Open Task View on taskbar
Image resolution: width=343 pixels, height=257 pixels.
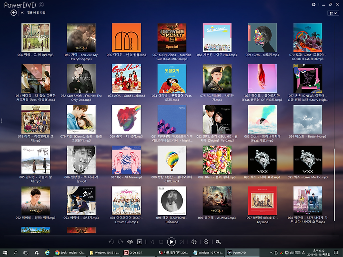[x=26, y=253]
